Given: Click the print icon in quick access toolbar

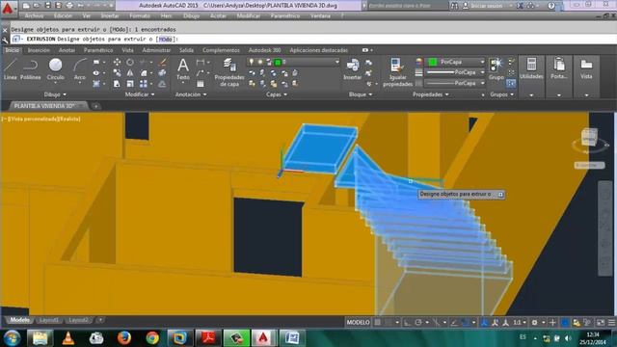Looking at the screenshot, I should tap(69, 6).
